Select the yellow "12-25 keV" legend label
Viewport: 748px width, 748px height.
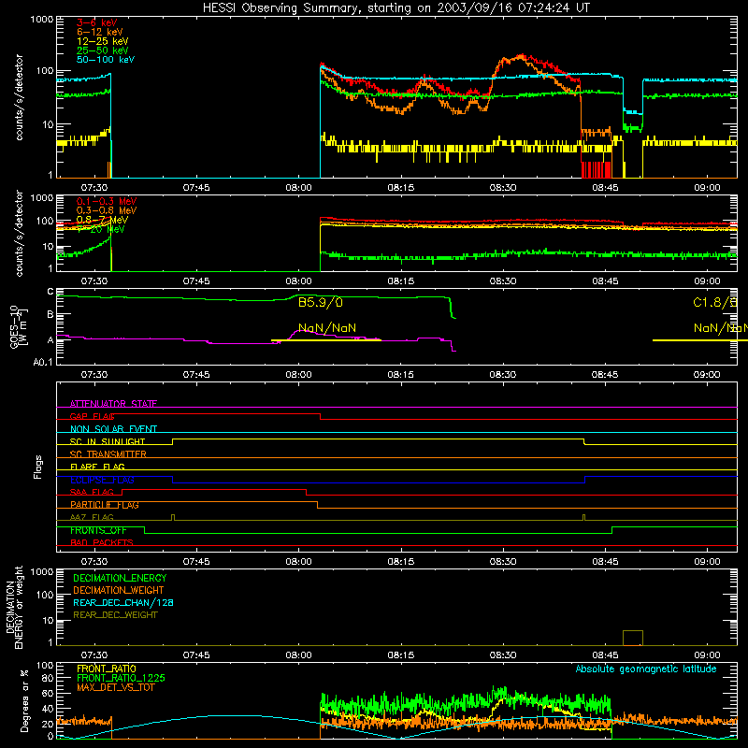click(x=103, y=41)
